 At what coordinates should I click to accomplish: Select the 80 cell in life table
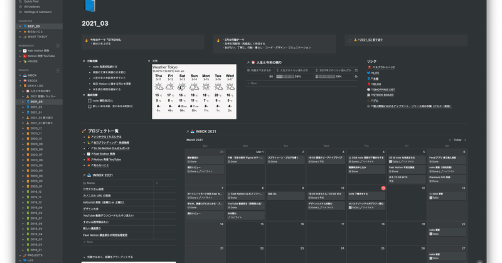click(260, 77)
